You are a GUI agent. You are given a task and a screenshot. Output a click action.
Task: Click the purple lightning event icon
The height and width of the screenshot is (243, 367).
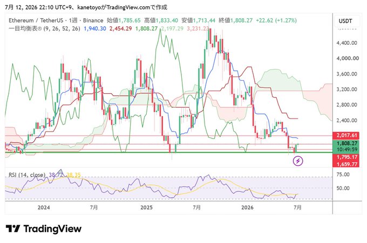click(298, 161)
